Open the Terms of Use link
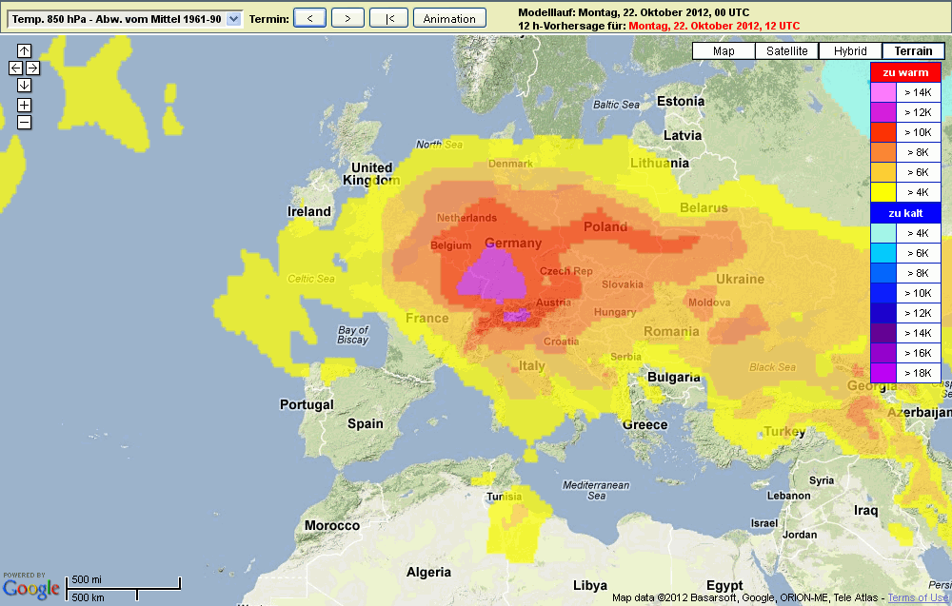Viewport: 952px width, 606px height. pyautogui.click(x=918, y=597)
